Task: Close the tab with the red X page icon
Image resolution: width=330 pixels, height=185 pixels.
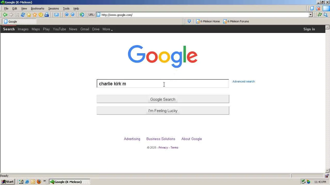Action: [318, 8]
